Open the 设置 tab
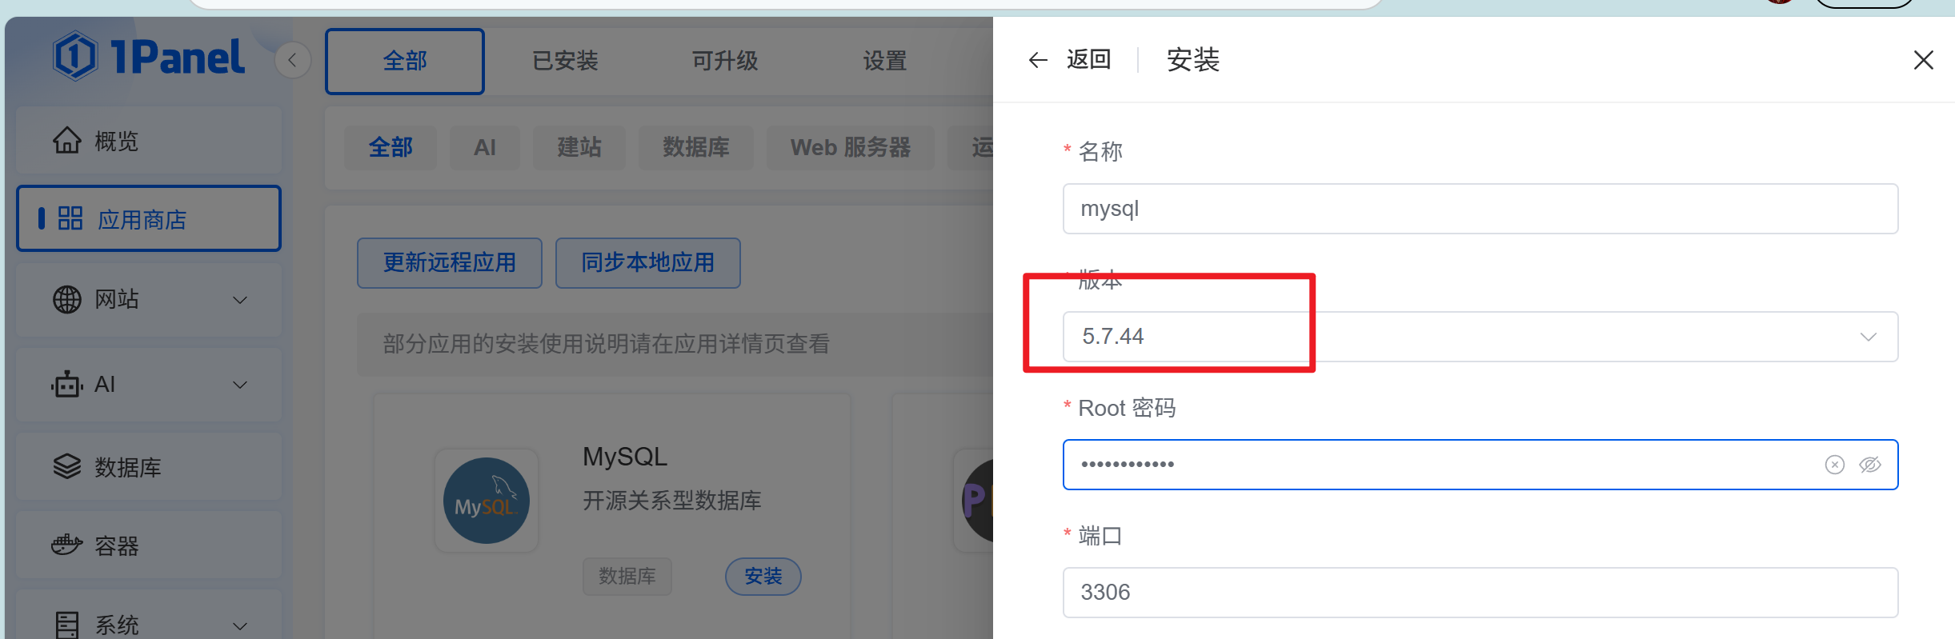This screenshot has height=639, width=1955. [885, 61]
